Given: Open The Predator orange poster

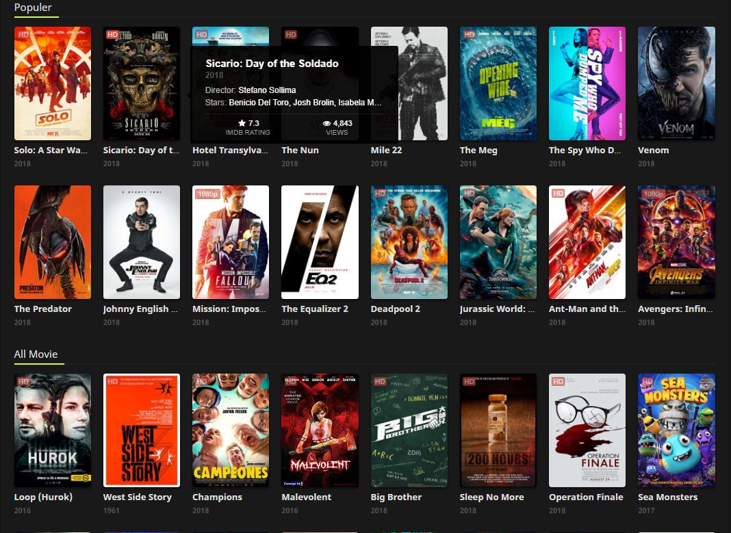Looking at the screenshot, I should pos(53,242).
